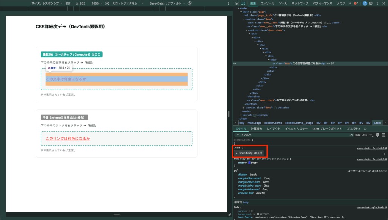Open the rendering emulation brush icon
The image size is (388, 220).
(377, 135)
